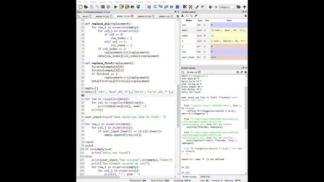Go forward with the right arrow

(x=216, y=7)
